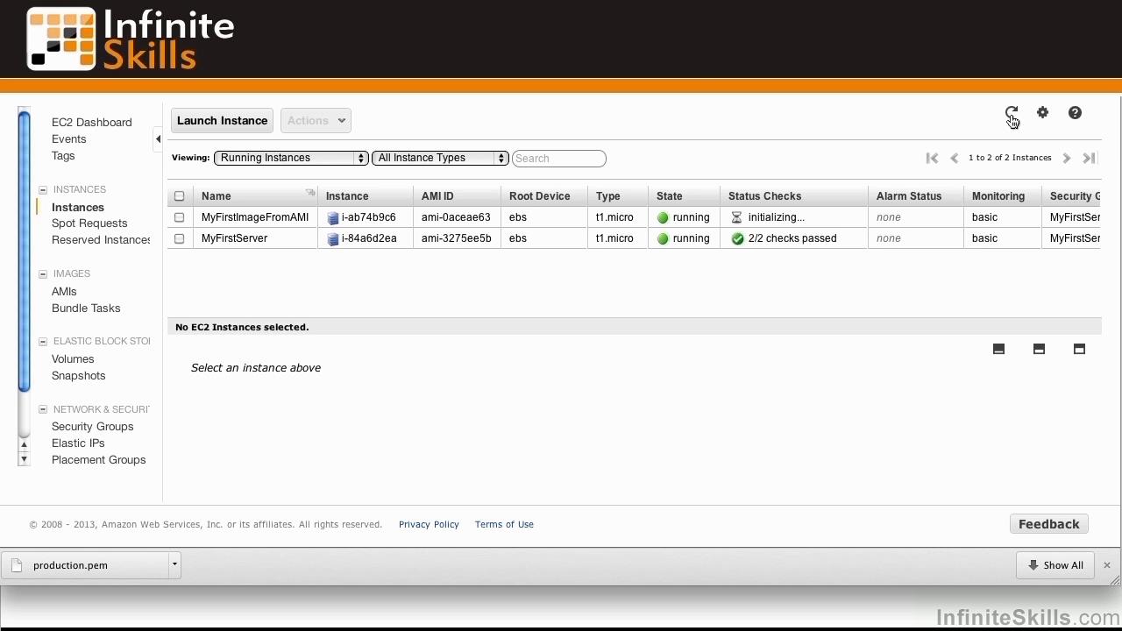Set details pane to half height

1039,349
